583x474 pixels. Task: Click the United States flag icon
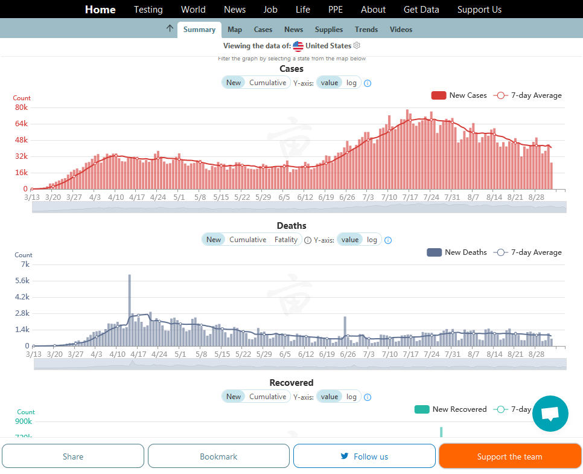click(298, 46)
